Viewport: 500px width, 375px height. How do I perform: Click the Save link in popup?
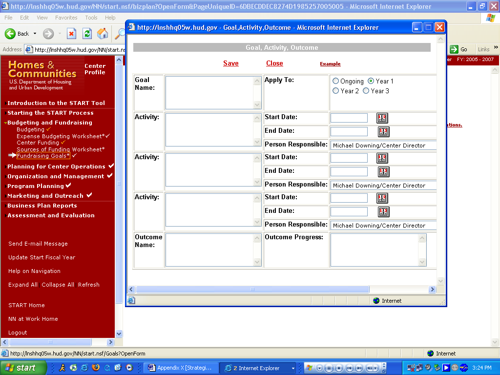pyautogui.click(x=231, y=63)
